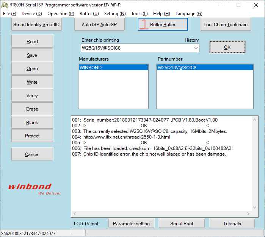This screenshot has width=265, height=237.
Task: Click the Blank check button
Action: (x=32, y=122)
